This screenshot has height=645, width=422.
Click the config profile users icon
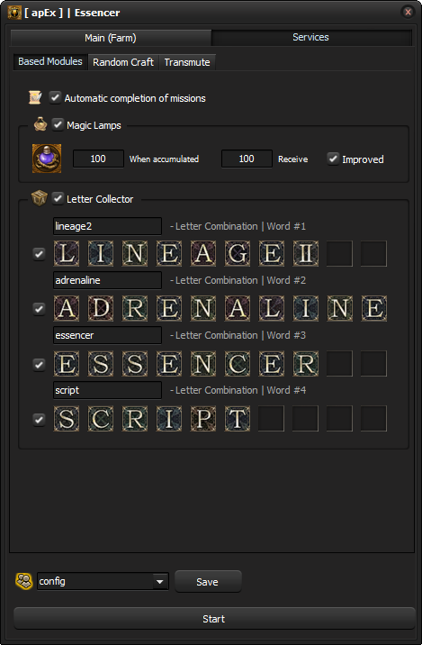click(23, 581)
